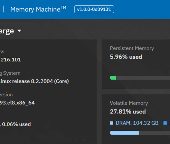Click the unfilled part of the Persistent Memory bar

point(143,78)
